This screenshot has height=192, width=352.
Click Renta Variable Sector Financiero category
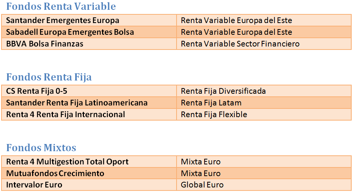[x=240, y=44]
